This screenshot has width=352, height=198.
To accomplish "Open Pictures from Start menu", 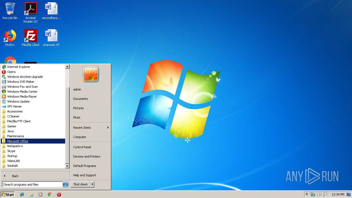I will tap(91, 108).
